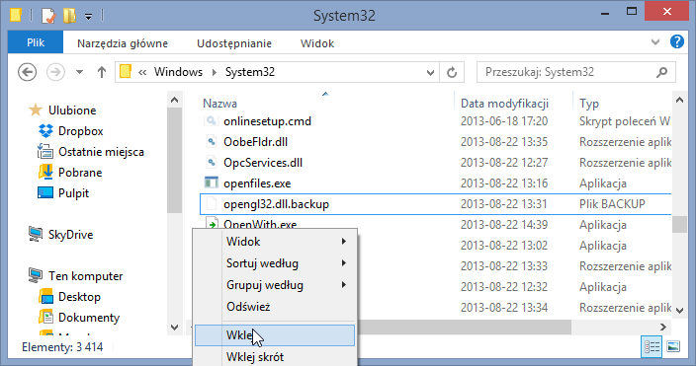Open the Help question mark icon

pos(676,41)
